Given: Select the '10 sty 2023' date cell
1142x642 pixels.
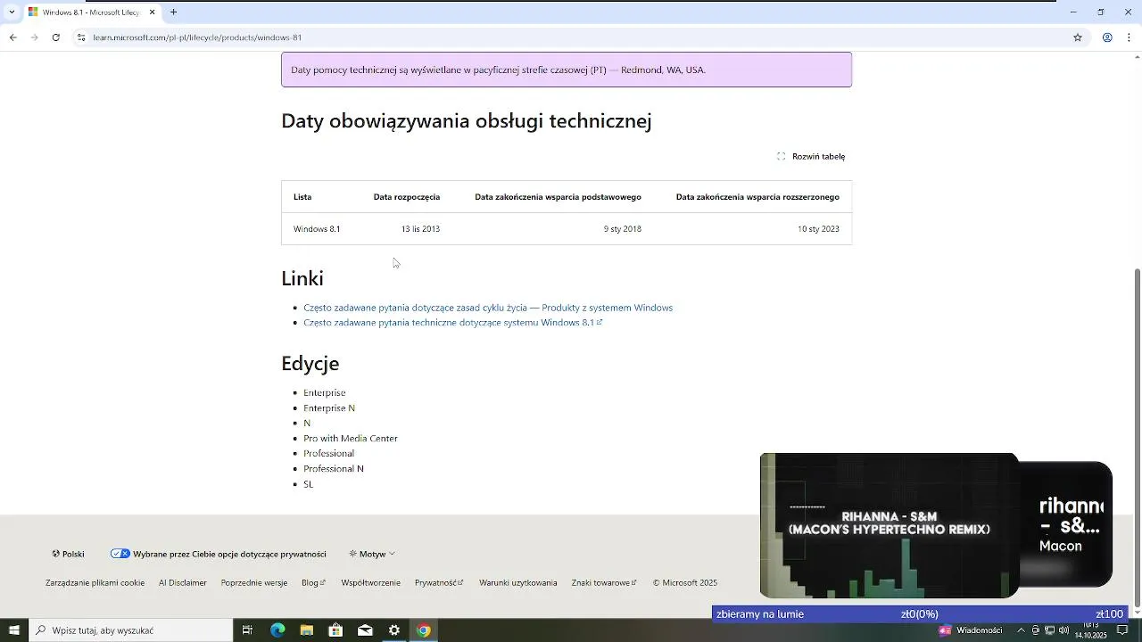Looking at the screenshot, I should click(818, 229).
